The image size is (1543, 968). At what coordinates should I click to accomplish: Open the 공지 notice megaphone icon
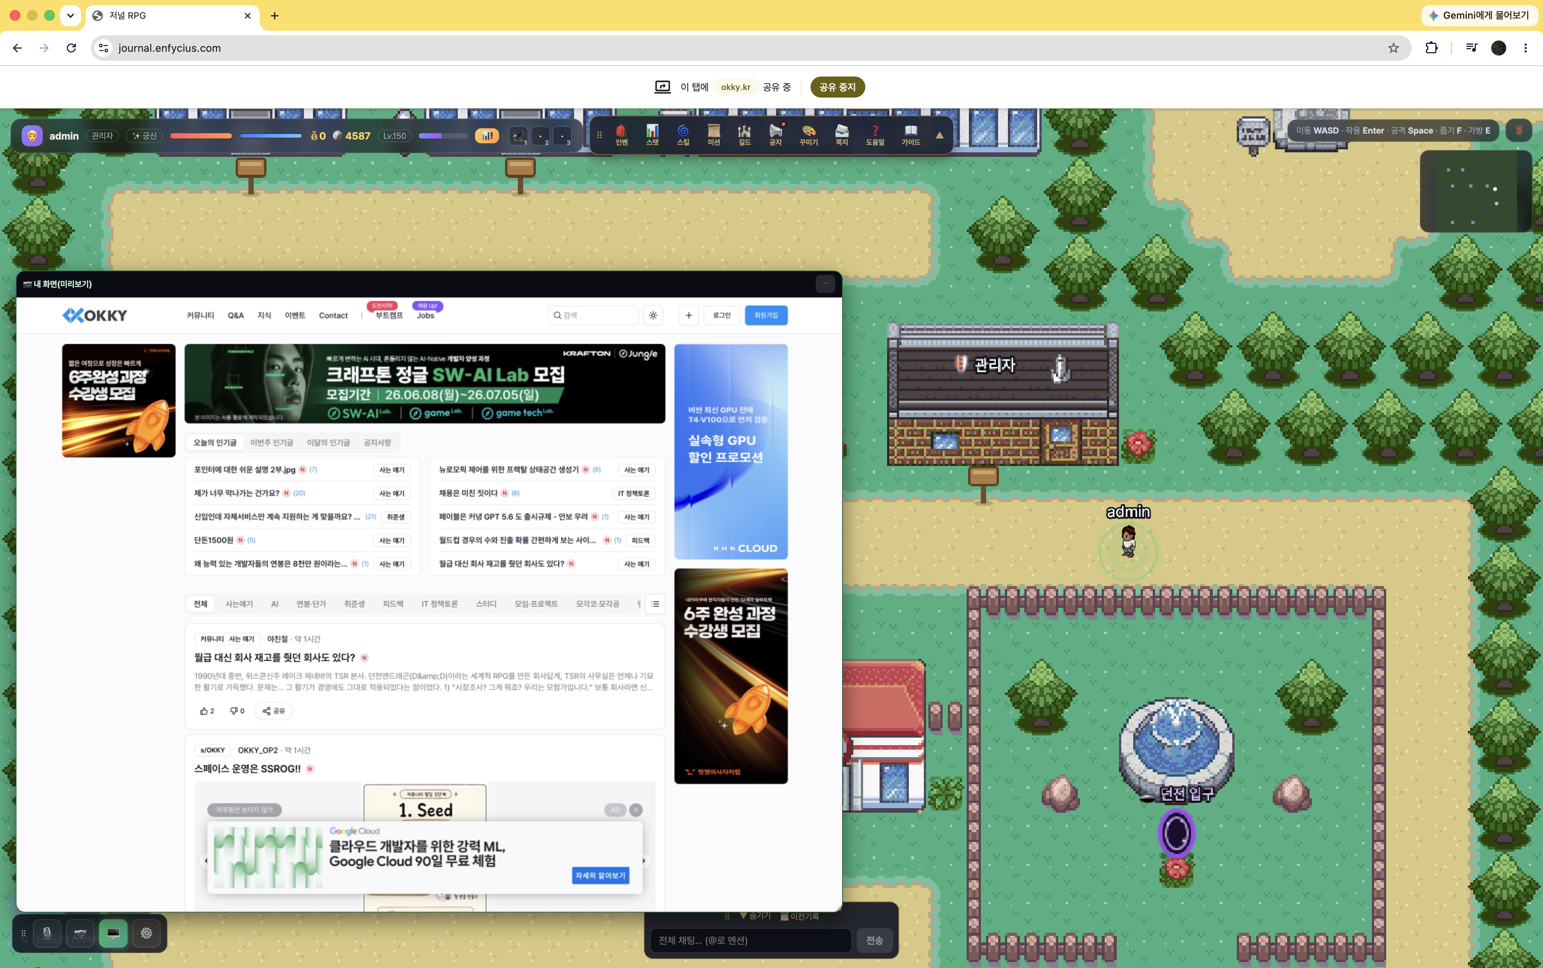(775, 135)
